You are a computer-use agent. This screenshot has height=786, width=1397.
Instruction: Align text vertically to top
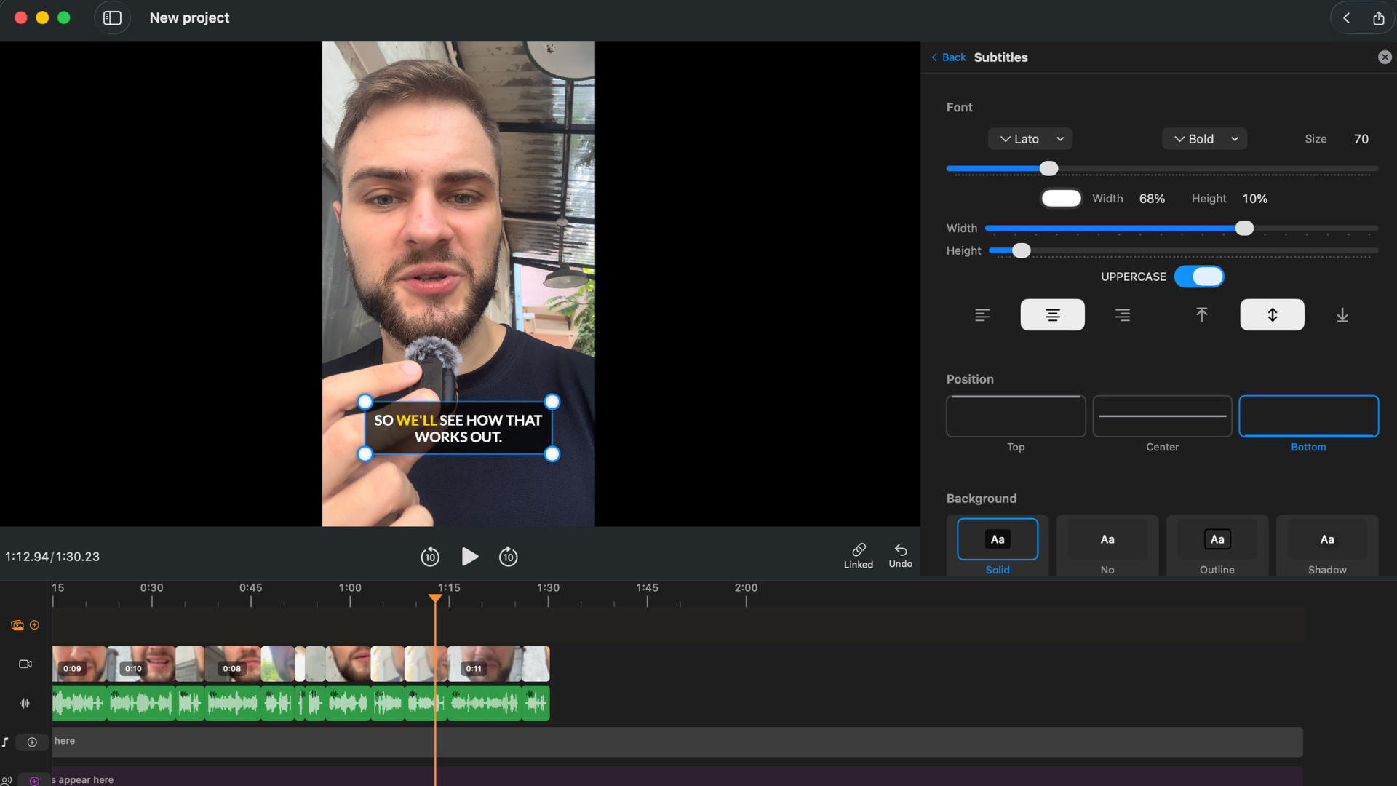point(1201,315)
